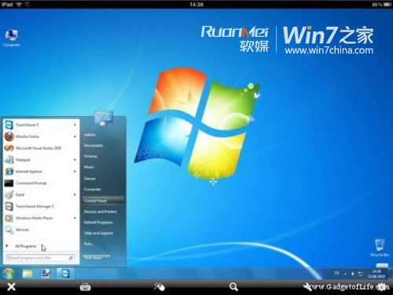
Task: Expand Windows Media Player jump list arrow
Action: point(75,218)
